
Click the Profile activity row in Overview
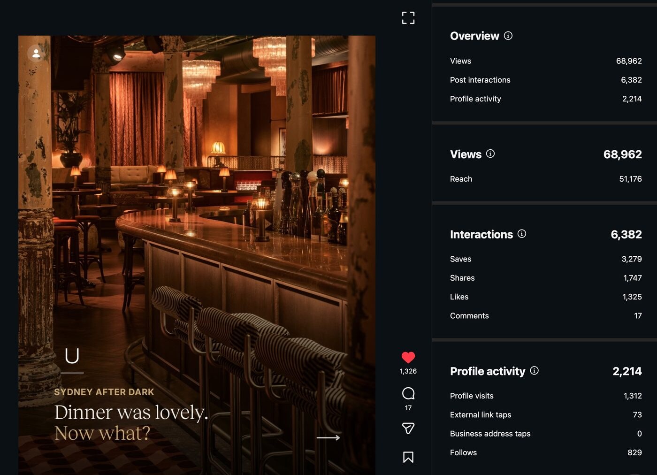click(x=546, y=99)
